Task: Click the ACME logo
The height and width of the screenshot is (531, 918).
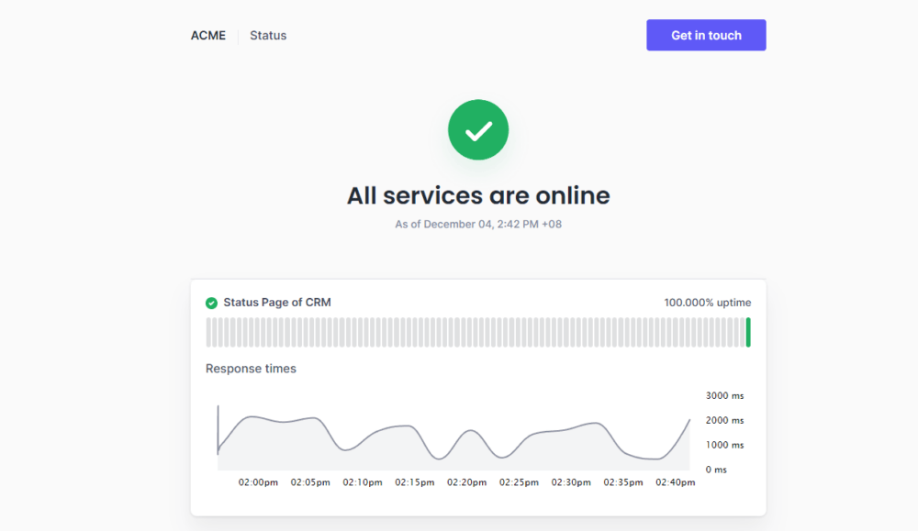Action: [x=208, y=36]
